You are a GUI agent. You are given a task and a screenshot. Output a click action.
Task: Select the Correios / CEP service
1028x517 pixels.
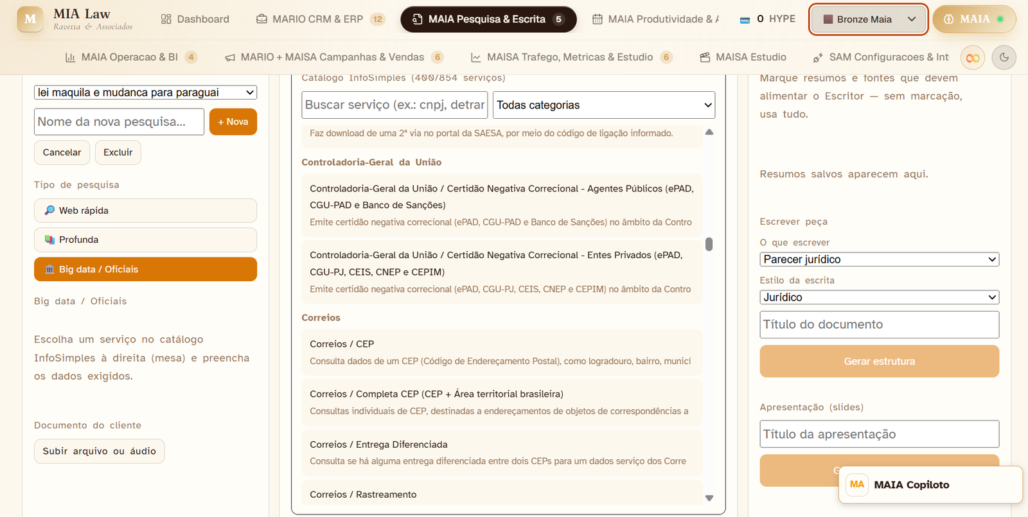pyautogui.click(x=502, y=352)
